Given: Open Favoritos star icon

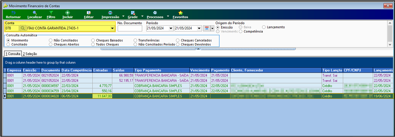Looking at the screenshot, I should [180, 13].
